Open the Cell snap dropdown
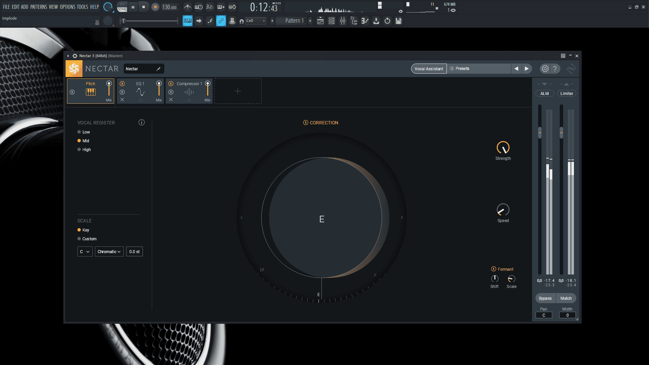 pyautogui.click(x=256, y=21)
